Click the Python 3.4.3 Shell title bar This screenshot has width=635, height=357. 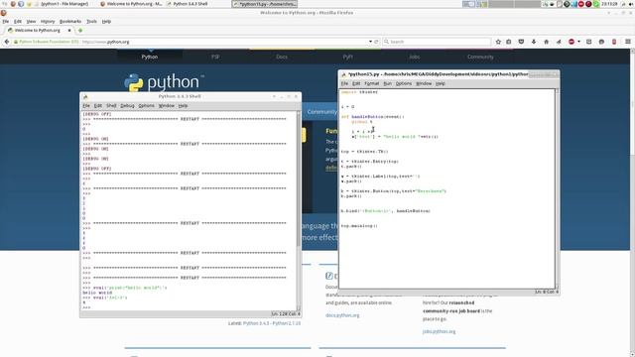pos(179,96)
